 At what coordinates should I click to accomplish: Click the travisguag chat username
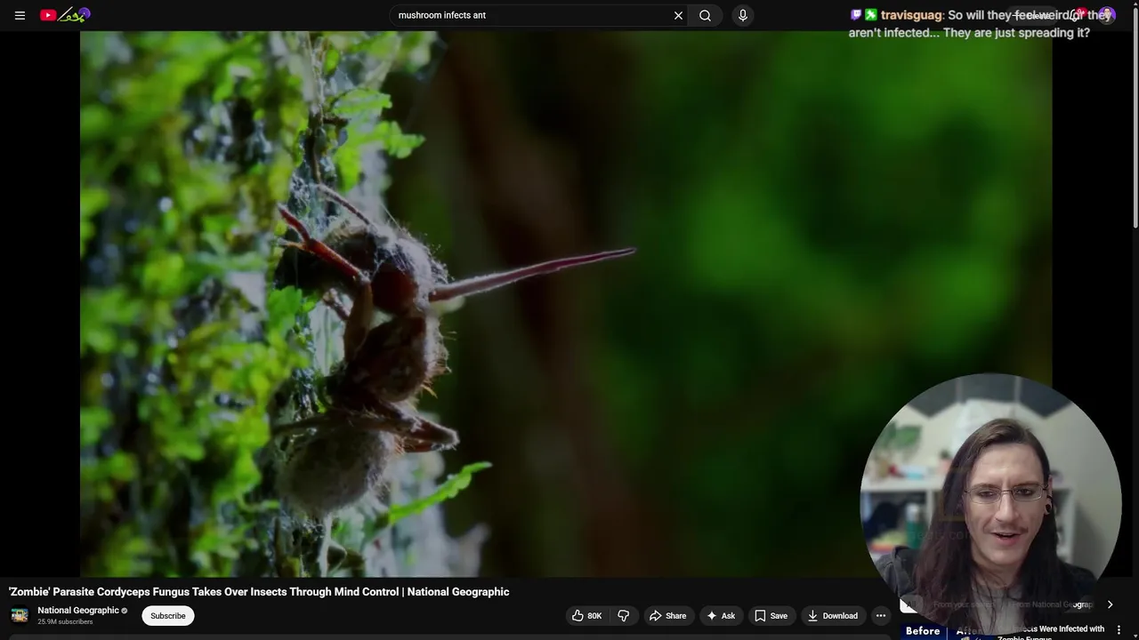(911, 15)
